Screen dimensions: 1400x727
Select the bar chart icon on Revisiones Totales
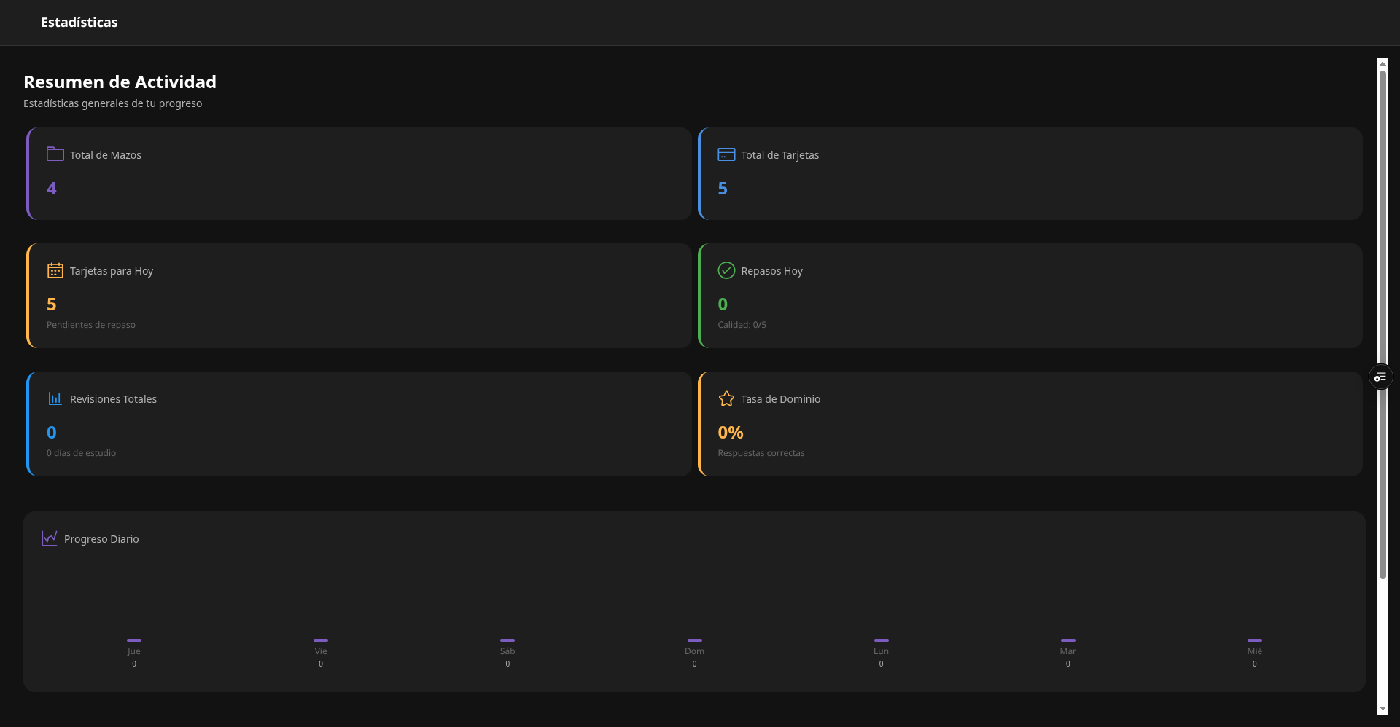click(x=55, y=398)
